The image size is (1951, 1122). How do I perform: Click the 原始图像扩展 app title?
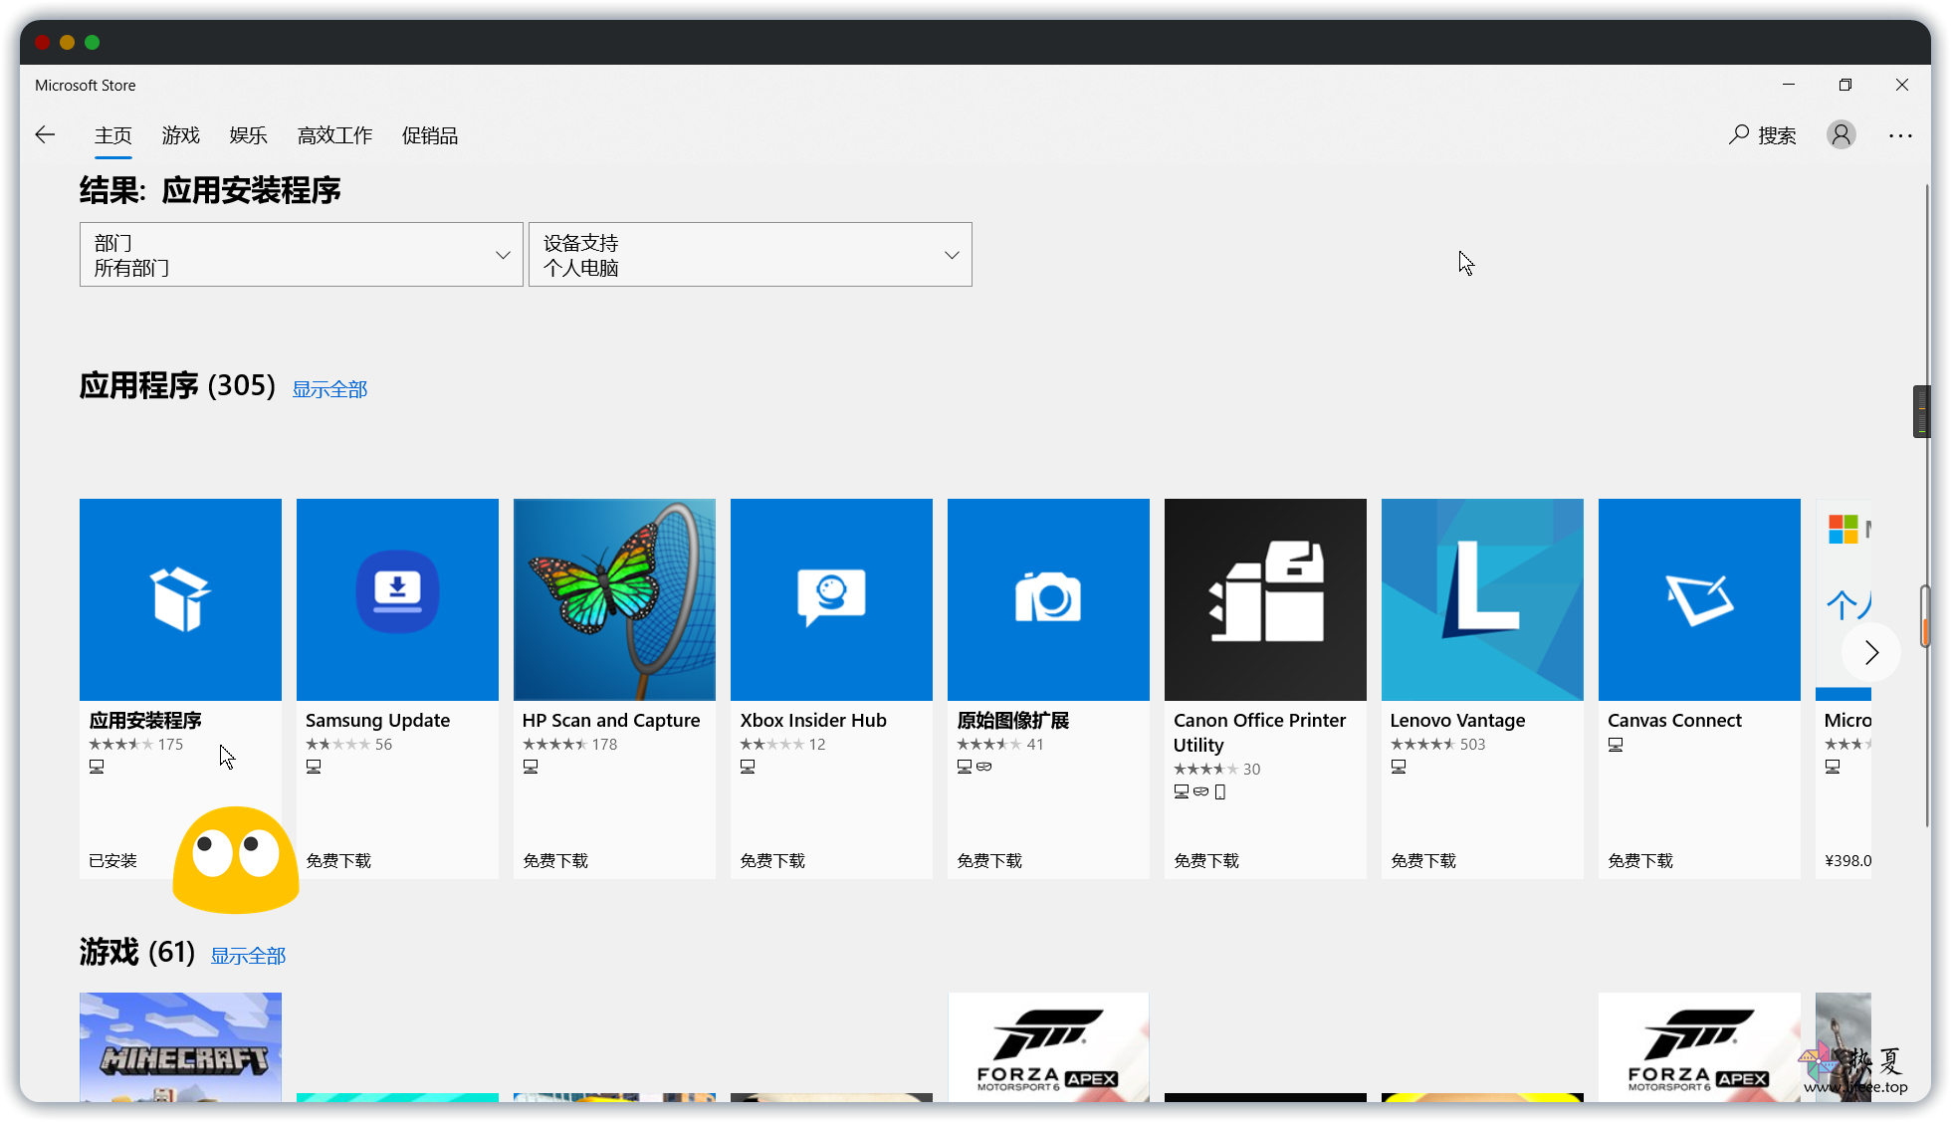(1013, 720)
